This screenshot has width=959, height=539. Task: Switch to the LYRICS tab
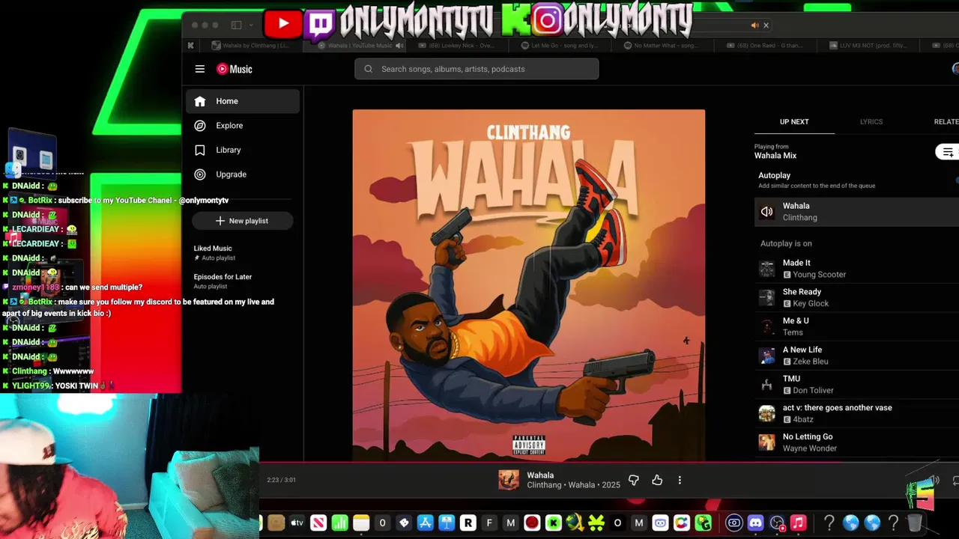click(x=871, y=122)
